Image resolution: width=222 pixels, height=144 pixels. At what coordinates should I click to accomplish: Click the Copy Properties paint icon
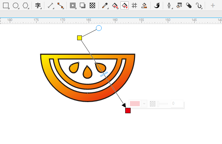[179, 5]
